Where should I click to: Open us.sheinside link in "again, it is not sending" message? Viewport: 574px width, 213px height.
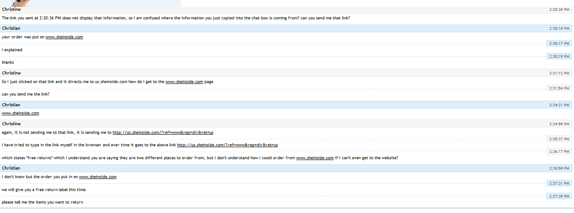163,133
